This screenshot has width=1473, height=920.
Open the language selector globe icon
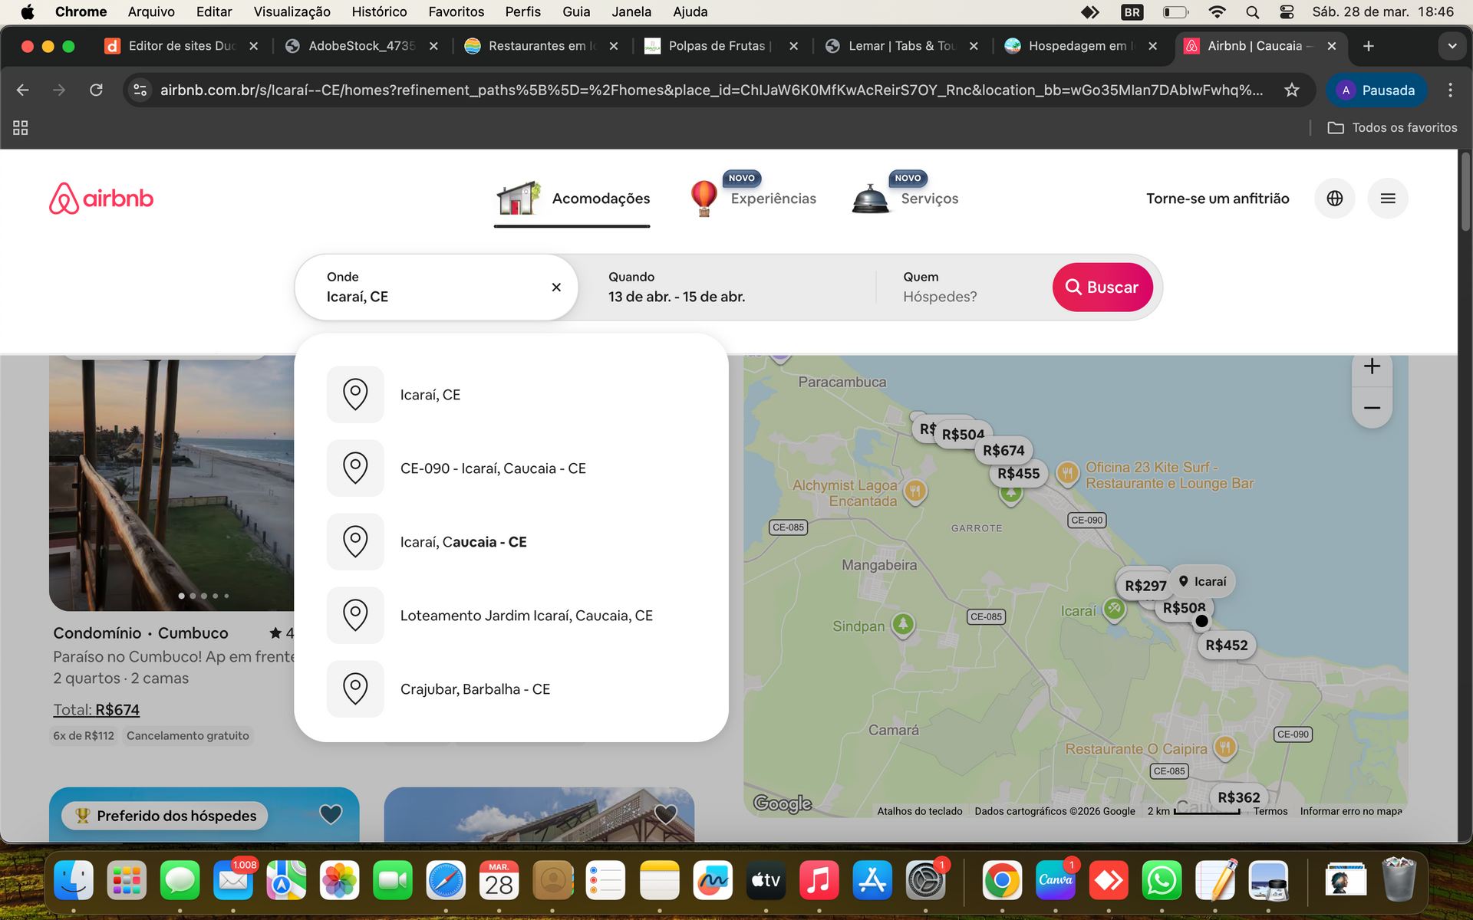click(x=1335, y=198)
